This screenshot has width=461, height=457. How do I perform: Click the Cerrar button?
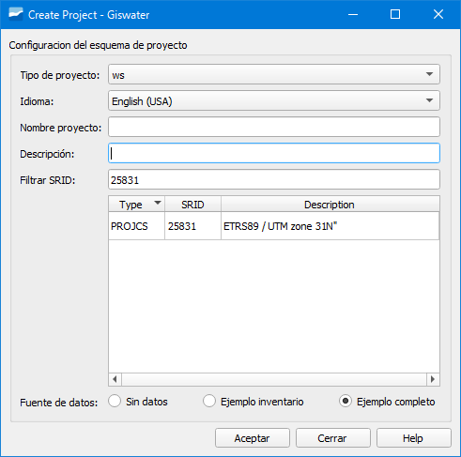point(333,438)
